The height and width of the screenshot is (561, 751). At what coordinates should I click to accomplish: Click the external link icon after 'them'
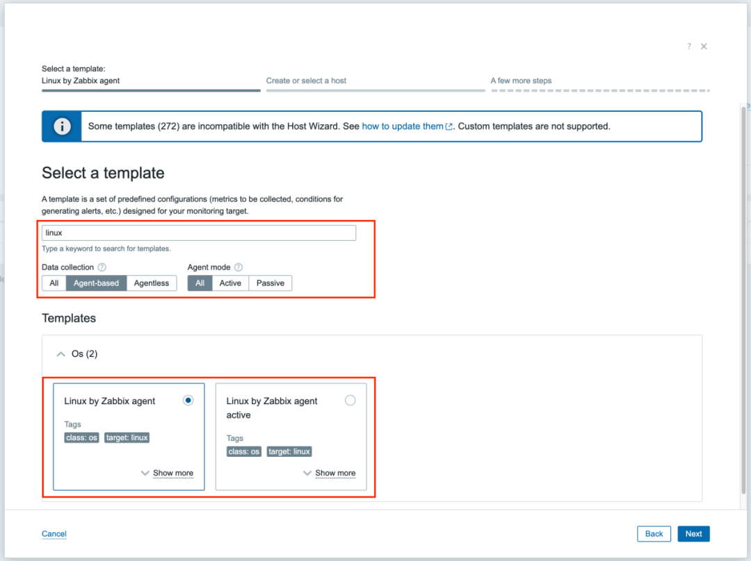coord(449,127)
